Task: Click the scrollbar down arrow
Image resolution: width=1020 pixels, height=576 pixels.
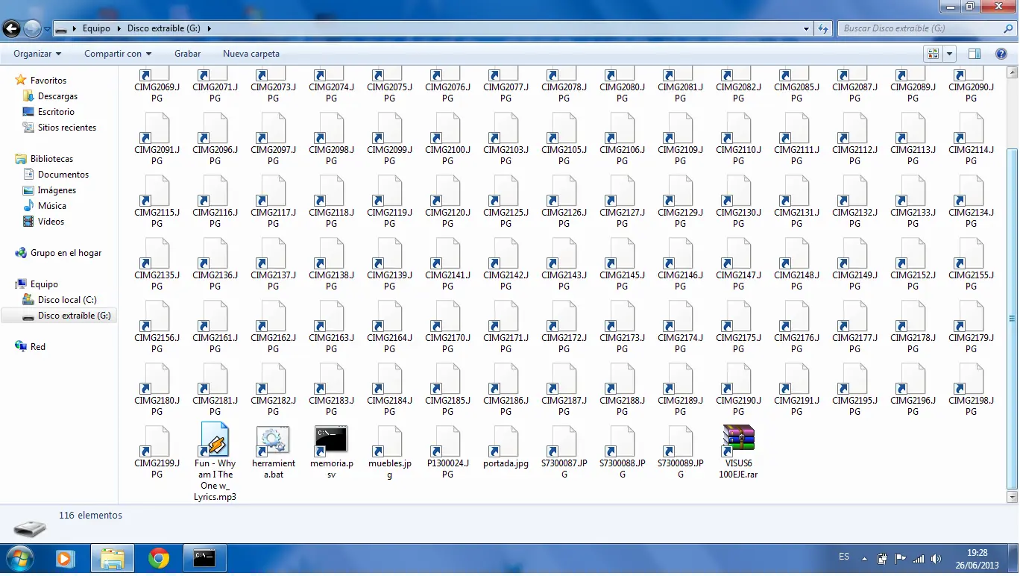Action: (x=1012, y=496)
